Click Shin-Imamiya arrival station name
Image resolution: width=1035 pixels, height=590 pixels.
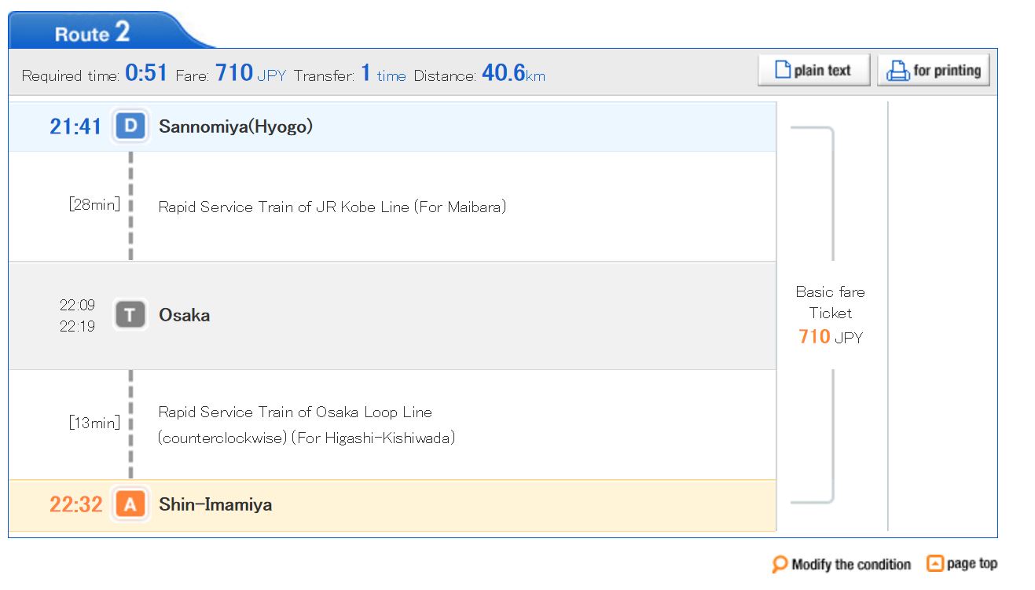[x=215, y=504]
